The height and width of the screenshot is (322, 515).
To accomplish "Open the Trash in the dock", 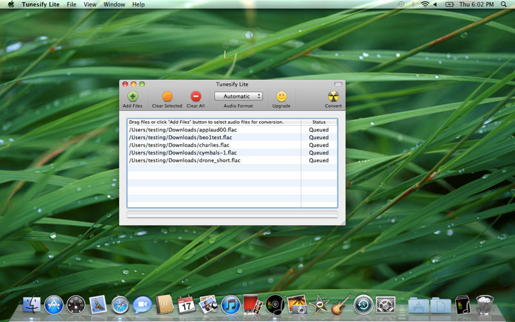I will [485, 305].
